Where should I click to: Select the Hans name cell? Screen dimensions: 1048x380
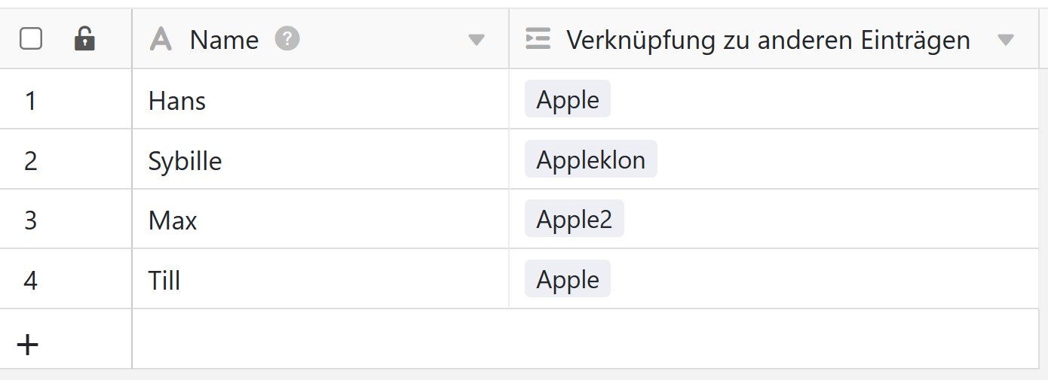[320, 99]
